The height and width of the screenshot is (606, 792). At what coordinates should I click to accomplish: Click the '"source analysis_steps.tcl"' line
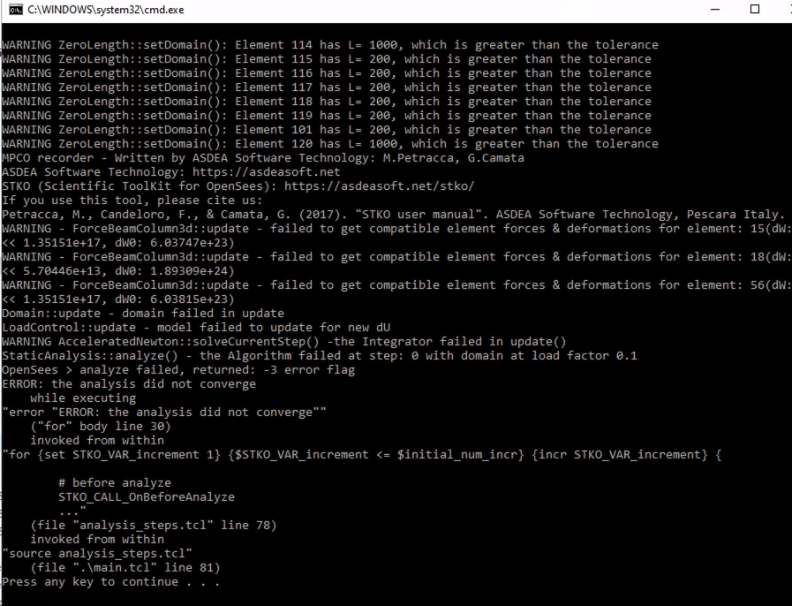pyautogui.click(x=97, y=555)
